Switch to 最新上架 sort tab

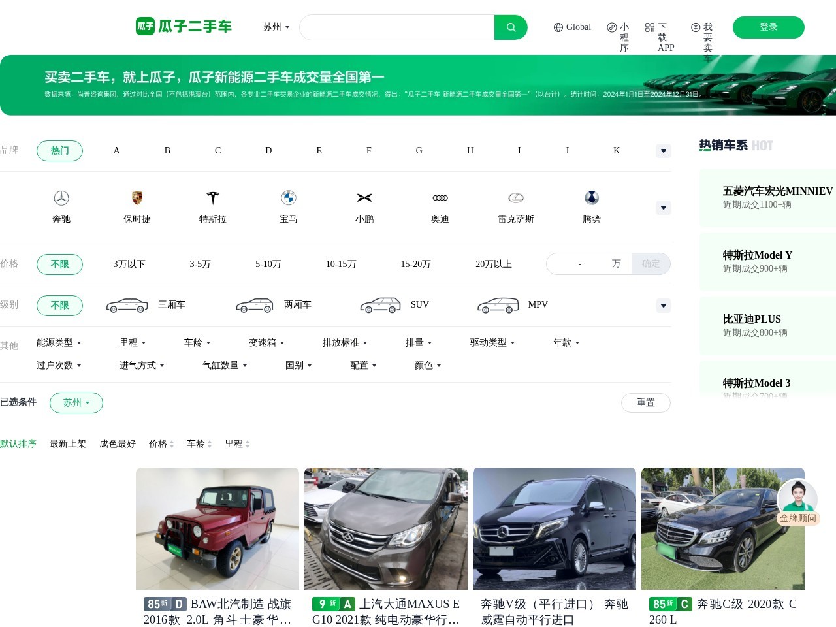point(68,444)
